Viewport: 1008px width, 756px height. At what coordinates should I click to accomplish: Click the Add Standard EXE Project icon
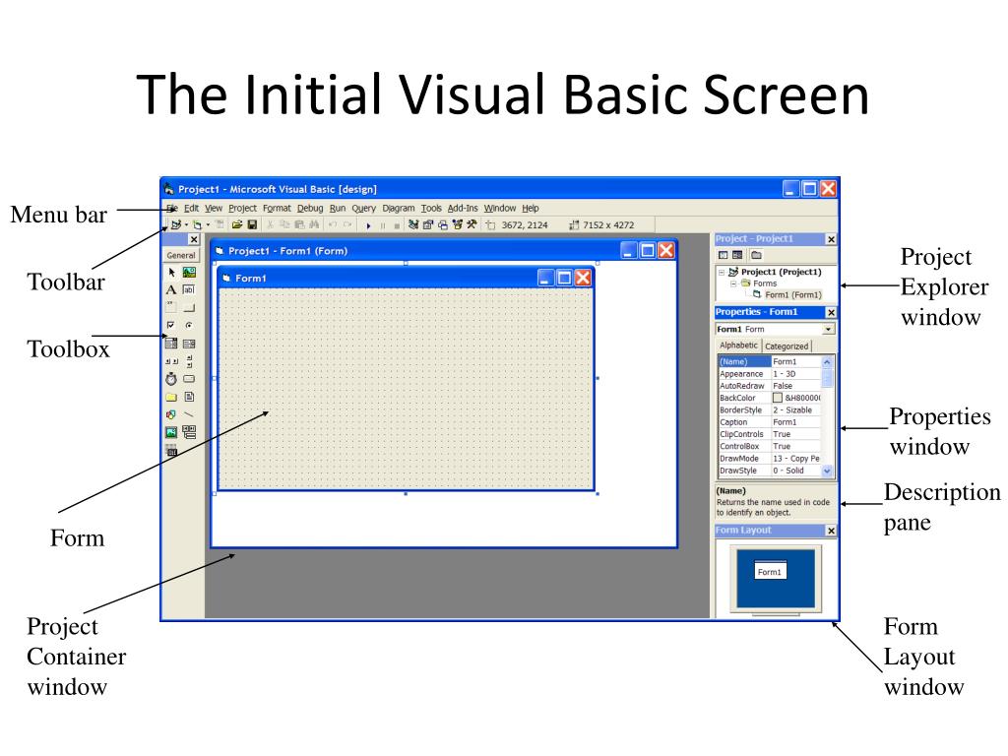(x=175, y=224)
